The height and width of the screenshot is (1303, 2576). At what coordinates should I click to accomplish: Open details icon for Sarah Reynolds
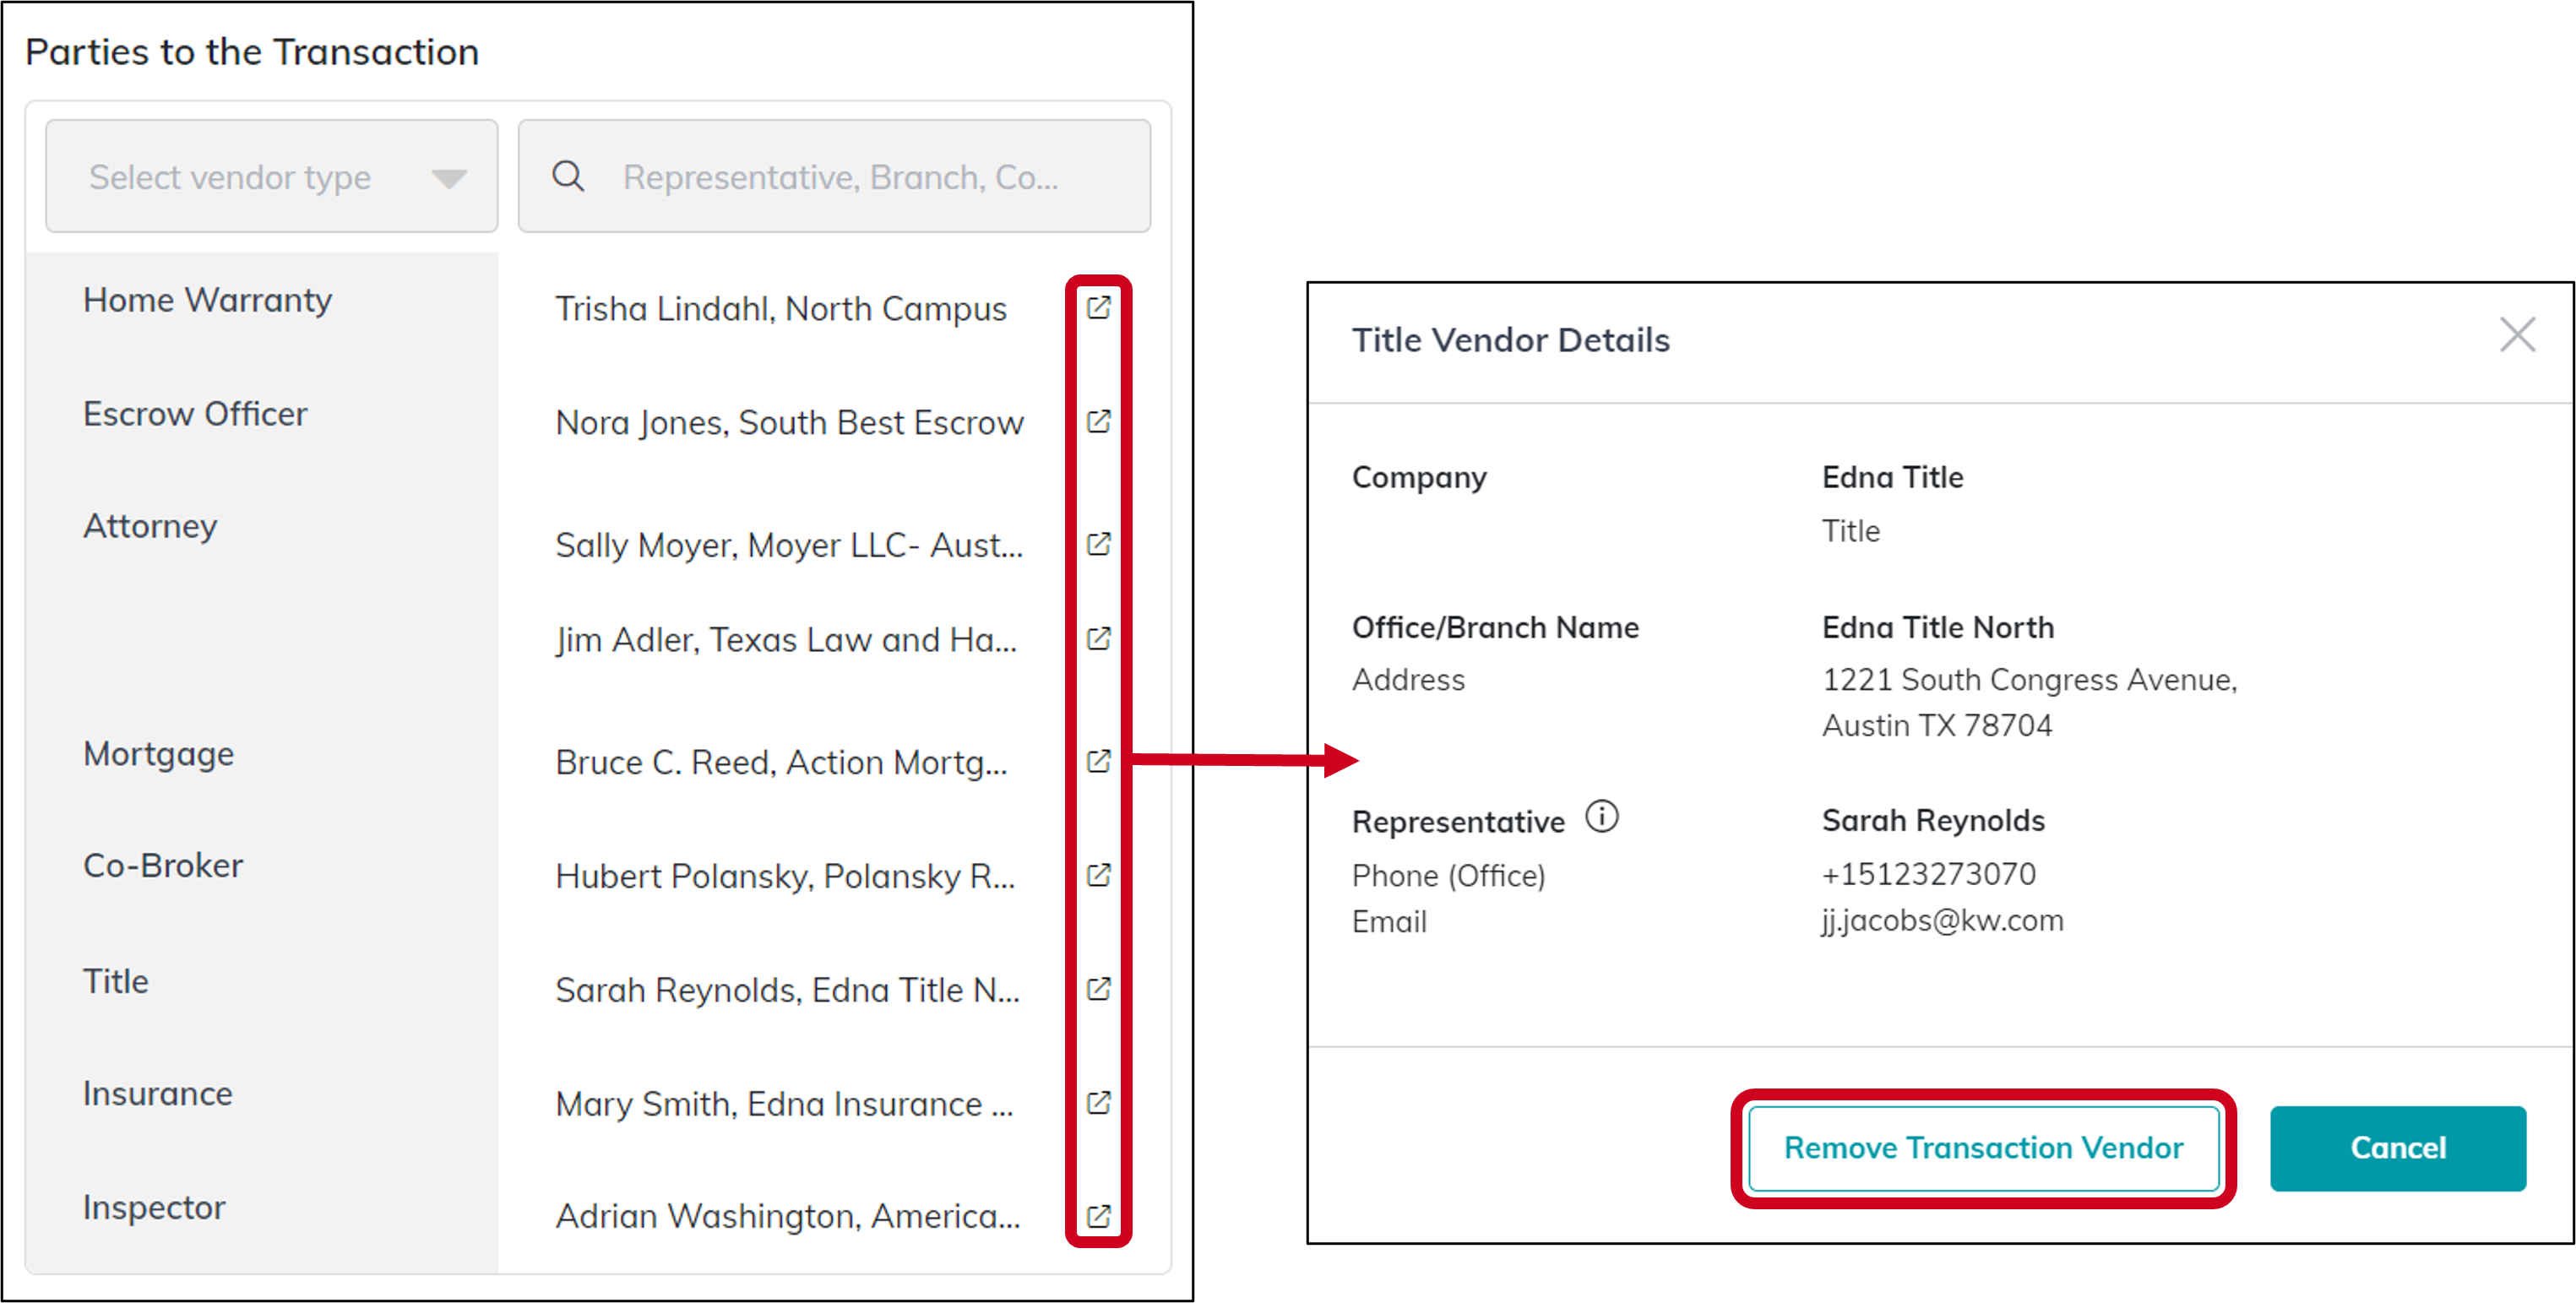[1098, 990]
